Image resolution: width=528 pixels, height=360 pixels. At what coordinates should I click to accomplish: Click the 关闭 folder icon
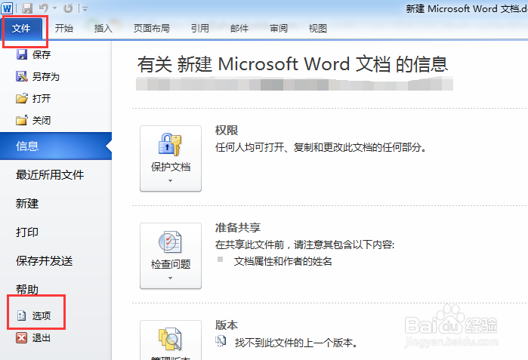(x=22, y=120)
